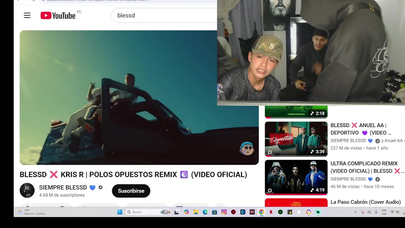Click the taskbar Buscar search box
This screenshot has width=405, height=228.
point(148,212)
